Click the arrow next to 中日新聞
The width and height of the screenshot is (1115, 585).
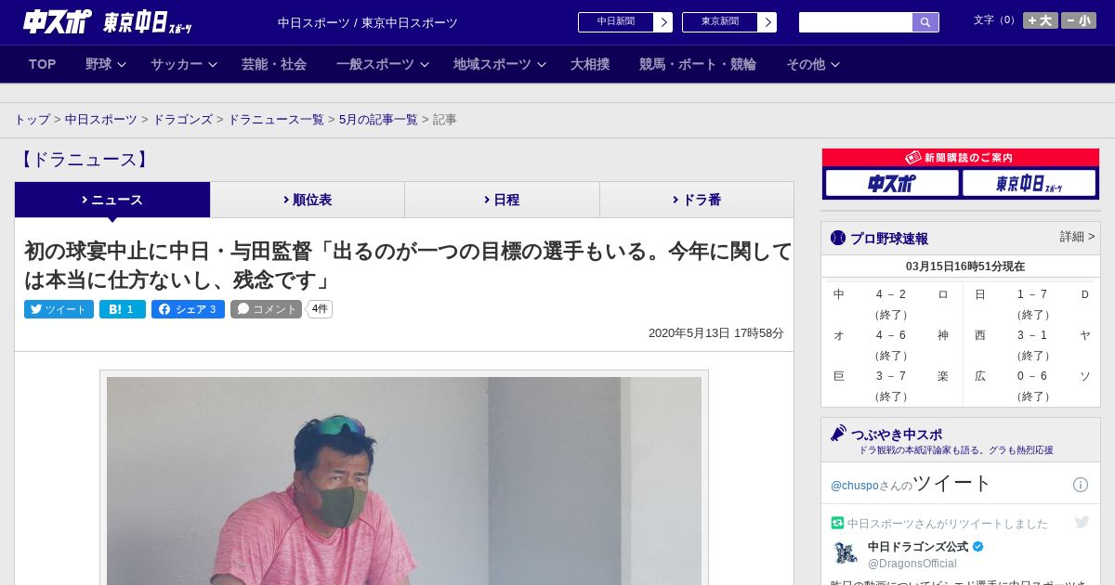coord(663,22)
